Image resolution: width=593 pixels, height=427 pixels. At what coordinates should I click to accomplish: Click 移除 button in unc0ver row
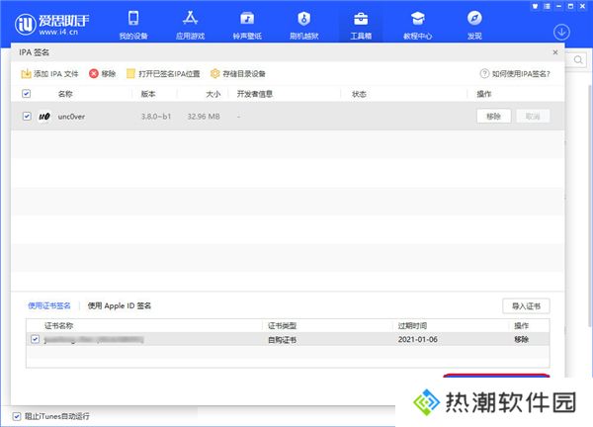point(493,116)
